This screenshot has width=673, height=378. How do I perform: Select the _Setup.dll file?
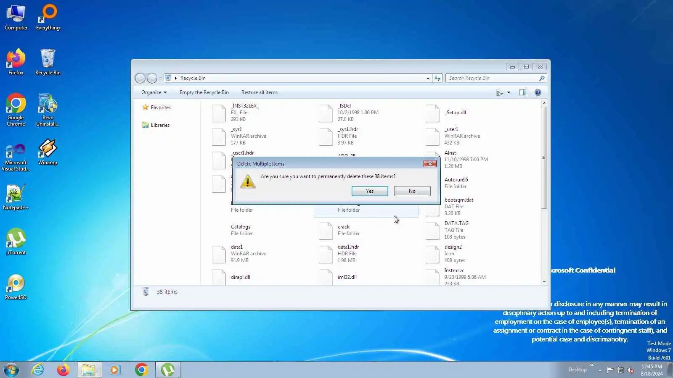coord(473,113)
